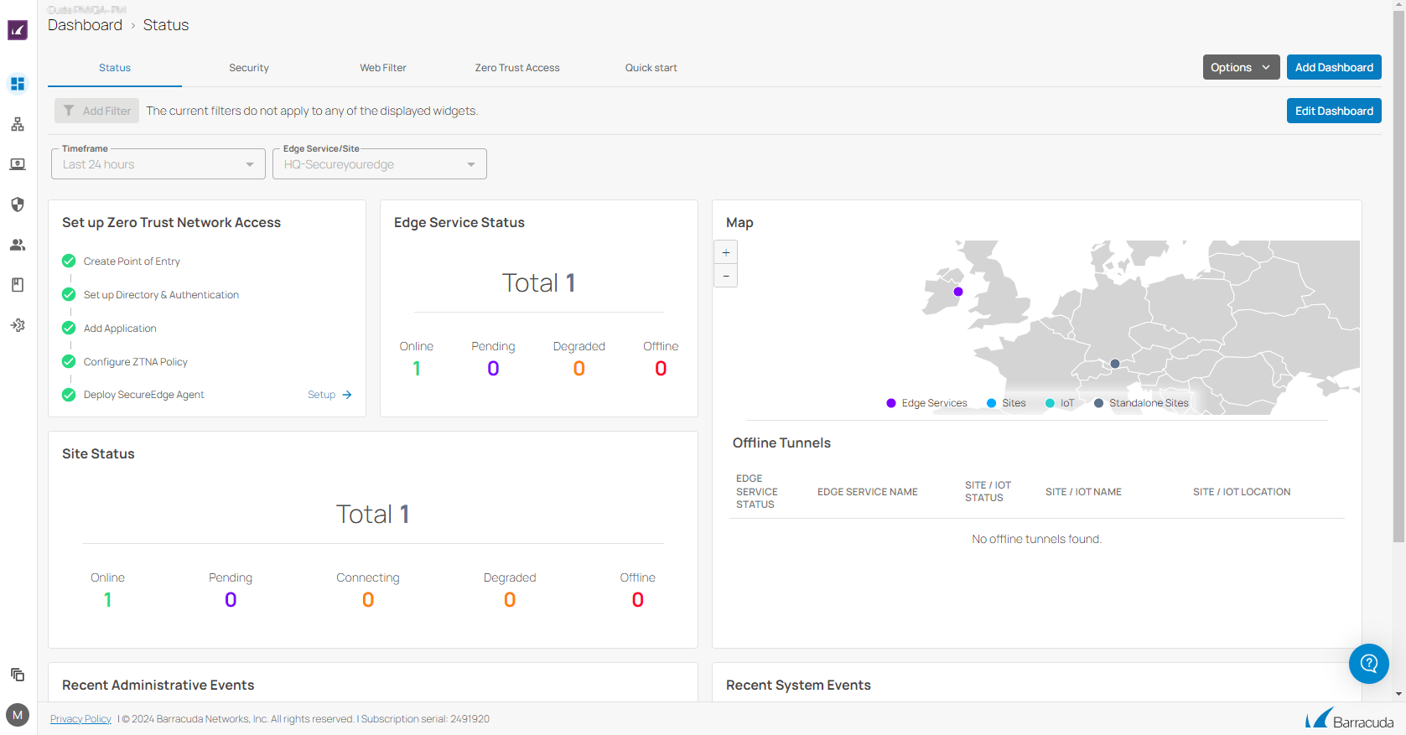Toggle the Edge Services map legend
This screenshot has width=1406, height=735.
(x=926, y=403)
